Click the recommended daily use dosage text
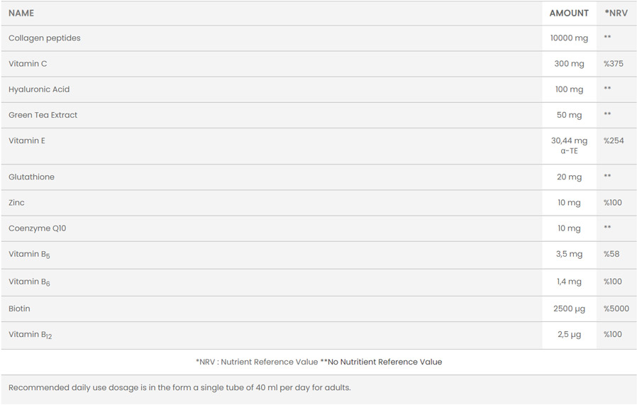This screenshot has width=637, height=405. pyautogui.click(x=179, y=387)
